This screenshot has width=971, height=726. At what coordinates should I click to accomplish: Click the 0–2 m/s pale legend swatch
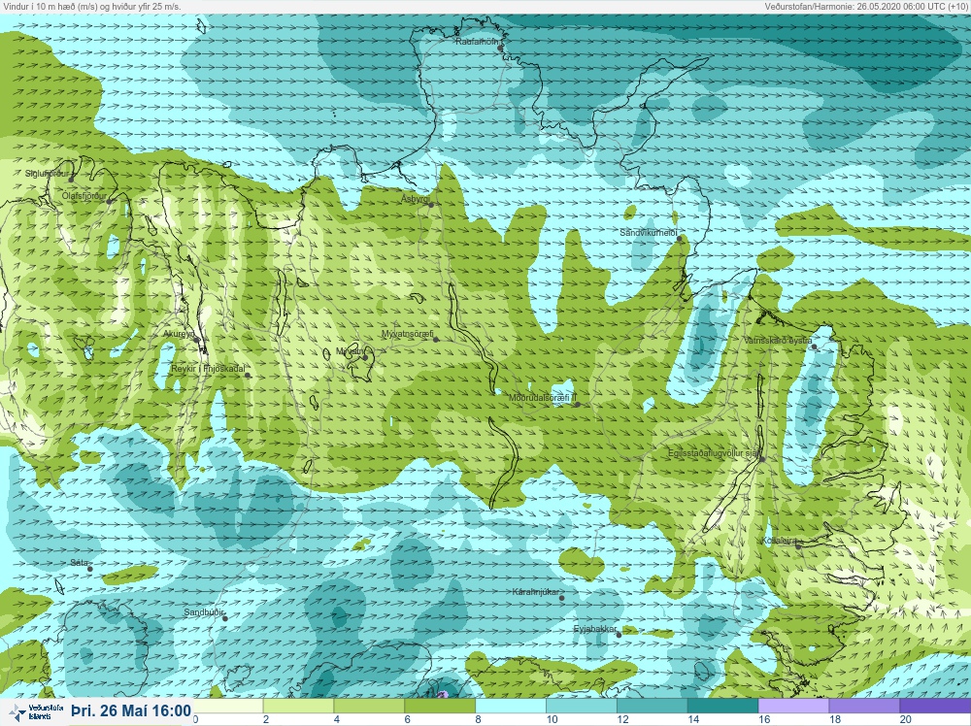(228, 706)
